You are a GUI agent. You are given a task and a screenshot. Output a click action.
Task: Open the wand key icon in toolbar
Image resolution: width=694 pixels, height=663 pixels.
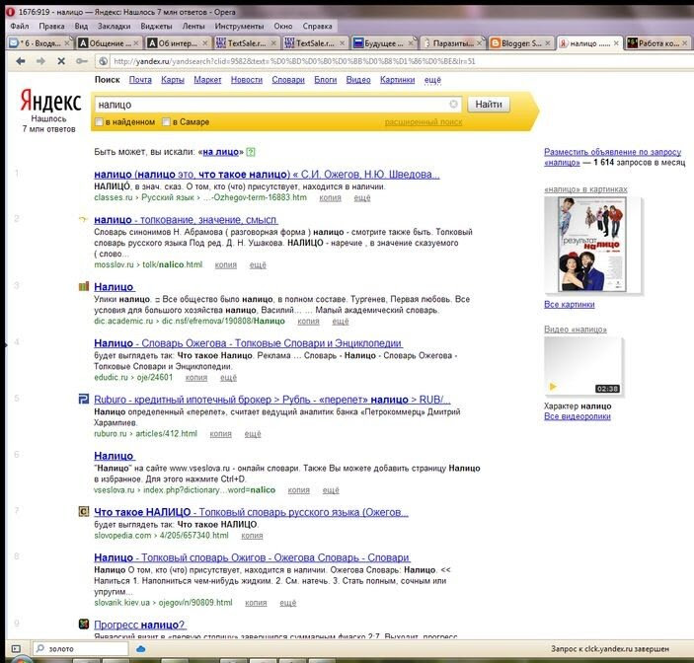81,61
